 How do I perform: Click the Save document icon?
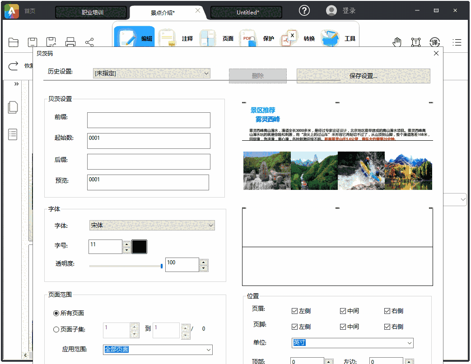pos(32,42)
